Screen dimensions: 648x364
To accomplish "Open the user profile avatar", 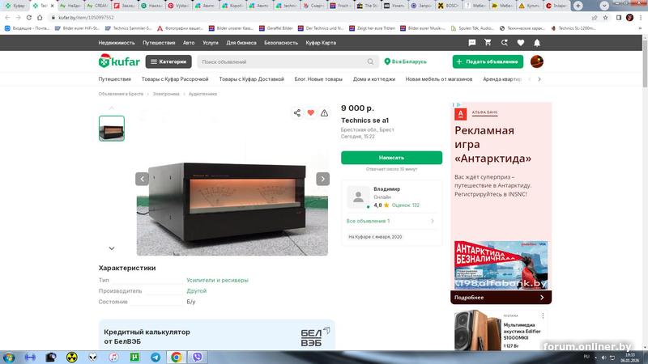I will point(537,61).
